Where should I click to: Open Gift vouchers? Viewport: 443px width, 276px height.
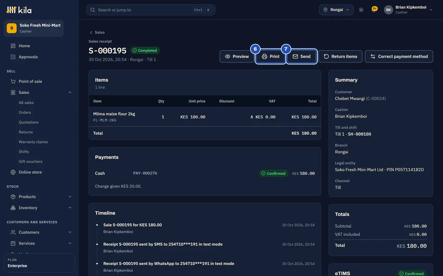(30, 162)
